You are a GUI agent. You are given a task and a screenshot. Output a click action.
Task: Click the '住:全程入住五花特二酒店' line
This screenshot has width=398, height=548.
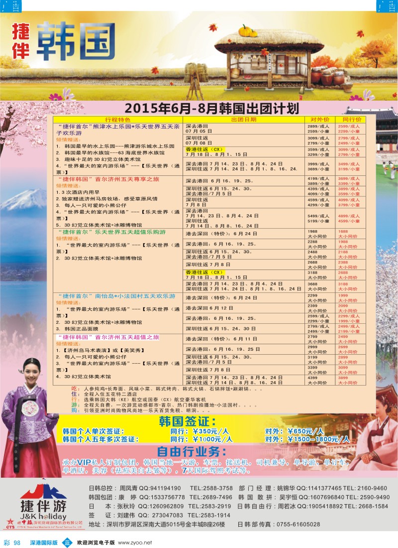coord(104,394)
